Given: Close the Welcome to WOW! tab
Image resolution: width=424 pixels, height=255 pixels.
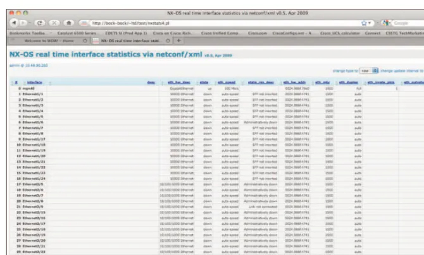Looking at the screenshot, I should (x=85, y=41).
